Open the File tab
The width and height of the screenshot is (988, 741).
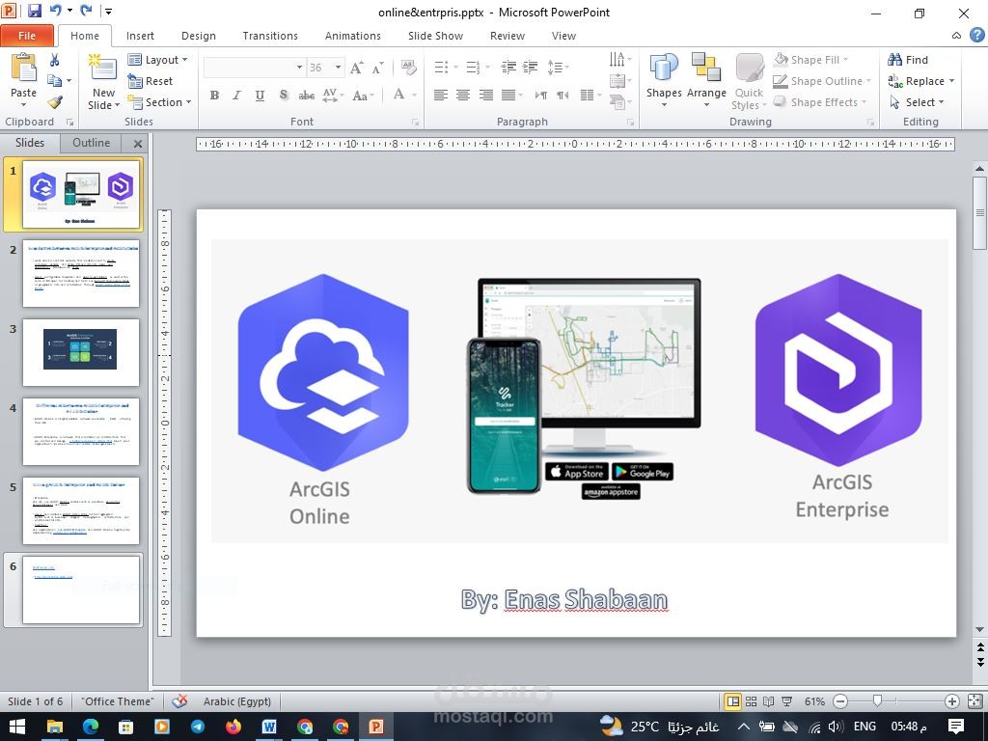click(x=27, y=36)
